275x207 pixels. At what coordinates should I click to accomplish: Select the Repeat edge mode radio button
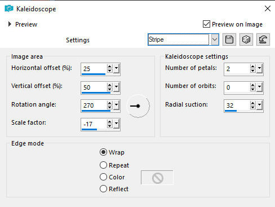pyautogui.click(x=103, y=165)
